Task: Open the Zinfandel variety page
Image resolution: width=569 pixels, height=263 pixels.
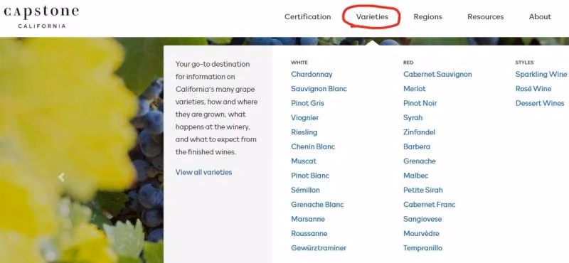Action: pos(419,132)
